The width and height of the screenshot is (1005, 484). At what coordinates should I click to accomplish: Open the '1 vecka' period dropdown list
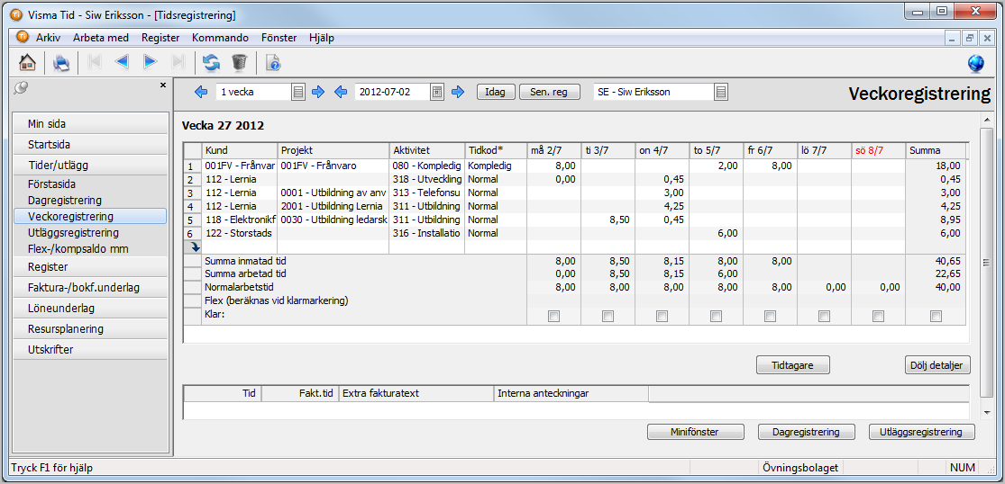[x=298, y=92]
